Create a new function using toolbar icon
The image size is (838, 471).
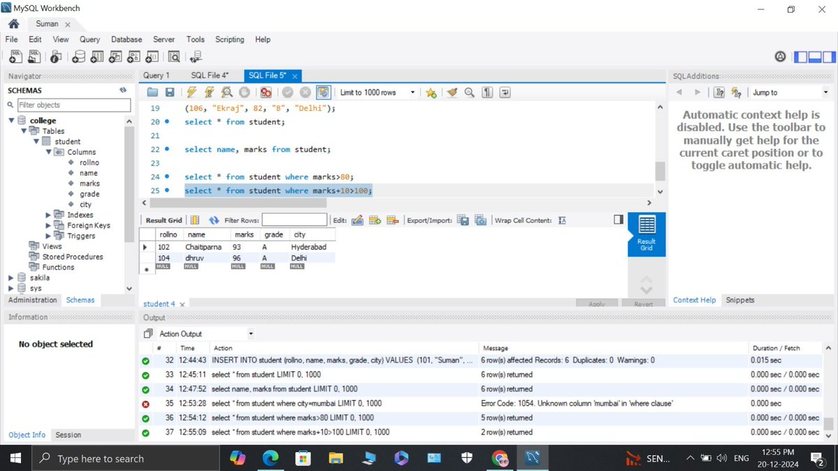(152, 57)
